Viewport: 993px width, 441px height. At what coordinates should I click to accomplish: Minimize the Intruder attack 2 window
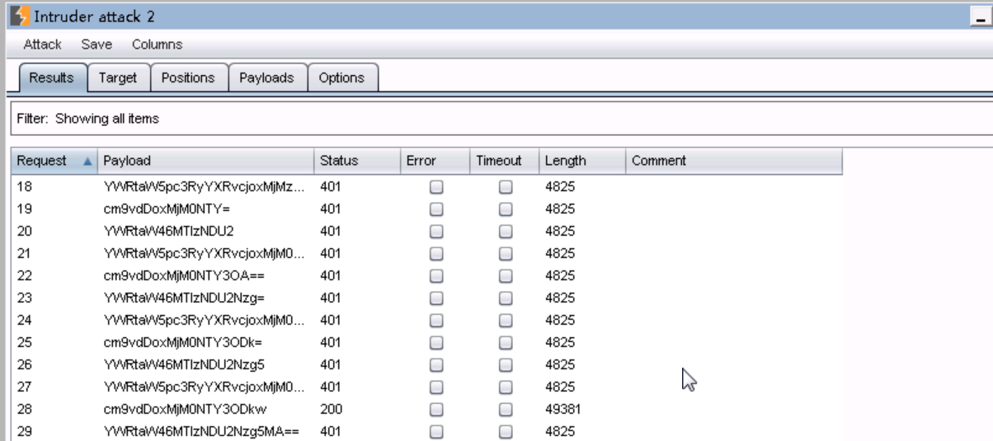point(983,16)
